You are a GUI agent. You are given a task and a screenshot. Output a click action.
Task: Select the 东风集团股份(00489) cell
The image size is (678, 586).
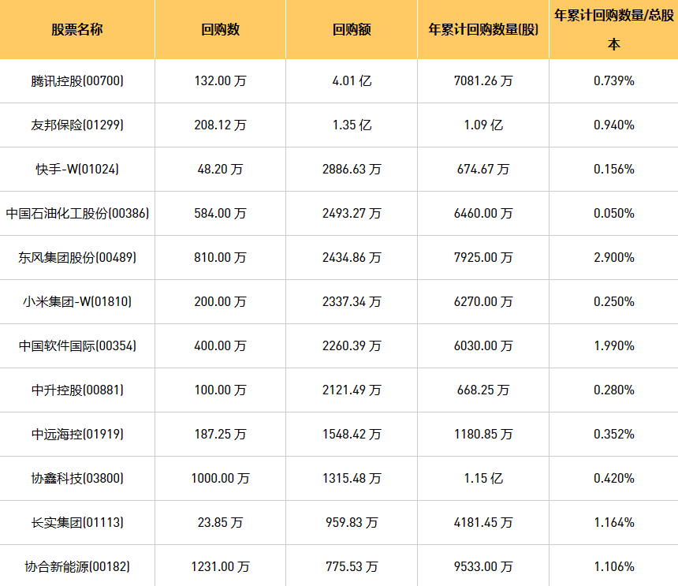77,257
